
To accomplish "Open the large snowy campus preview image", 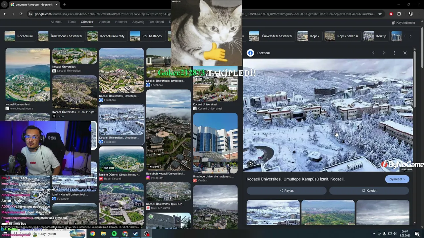I will click(328, 115).
